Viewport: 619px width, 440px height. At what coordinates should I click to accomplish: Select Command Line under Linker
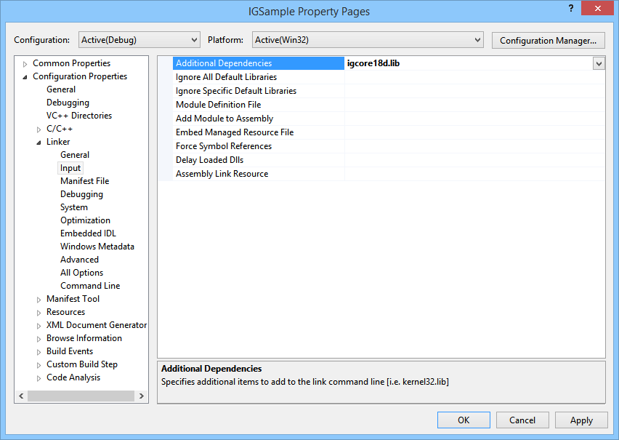90,286
